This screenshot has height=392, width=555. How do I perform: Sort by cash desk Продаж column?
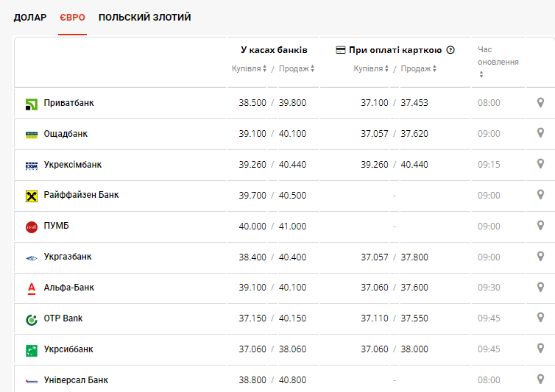tap(297, 68)
